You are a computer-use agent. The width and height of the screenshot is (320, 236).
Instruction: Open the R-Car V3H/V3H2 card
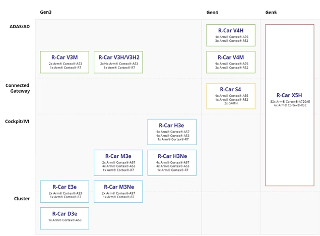coord(118,62)
